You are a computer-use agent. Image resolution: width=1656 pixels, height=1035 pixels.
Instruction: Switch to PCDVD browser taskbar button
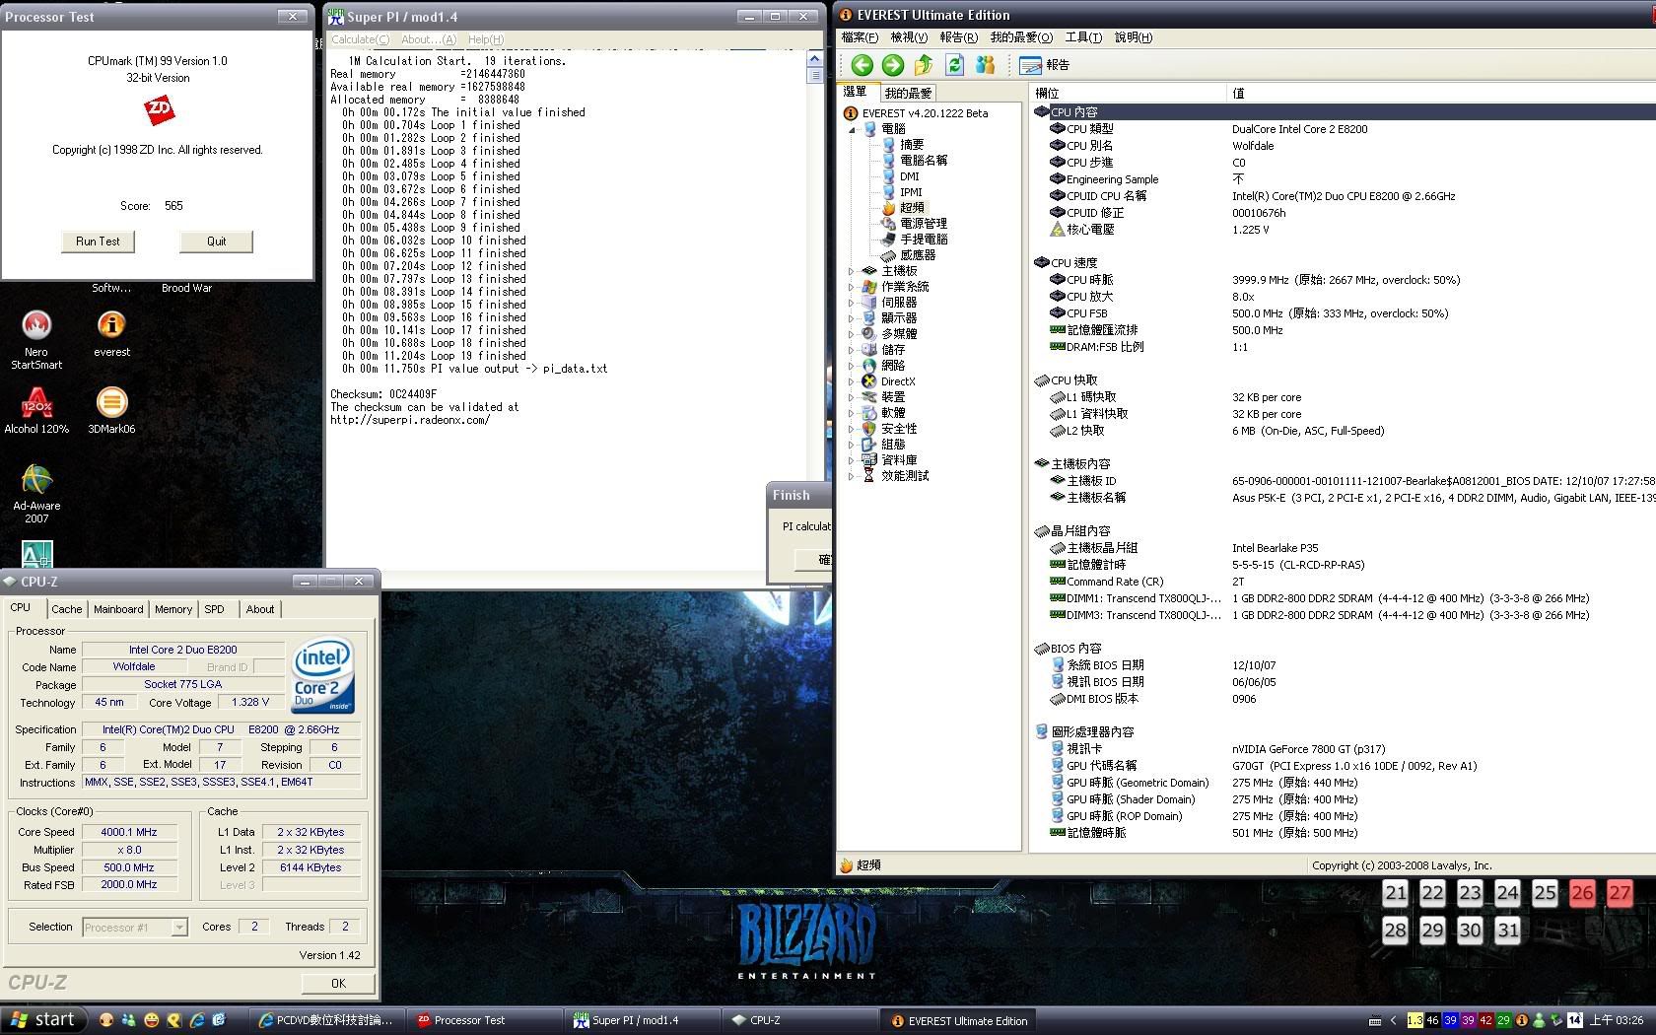pos(326,1021)
